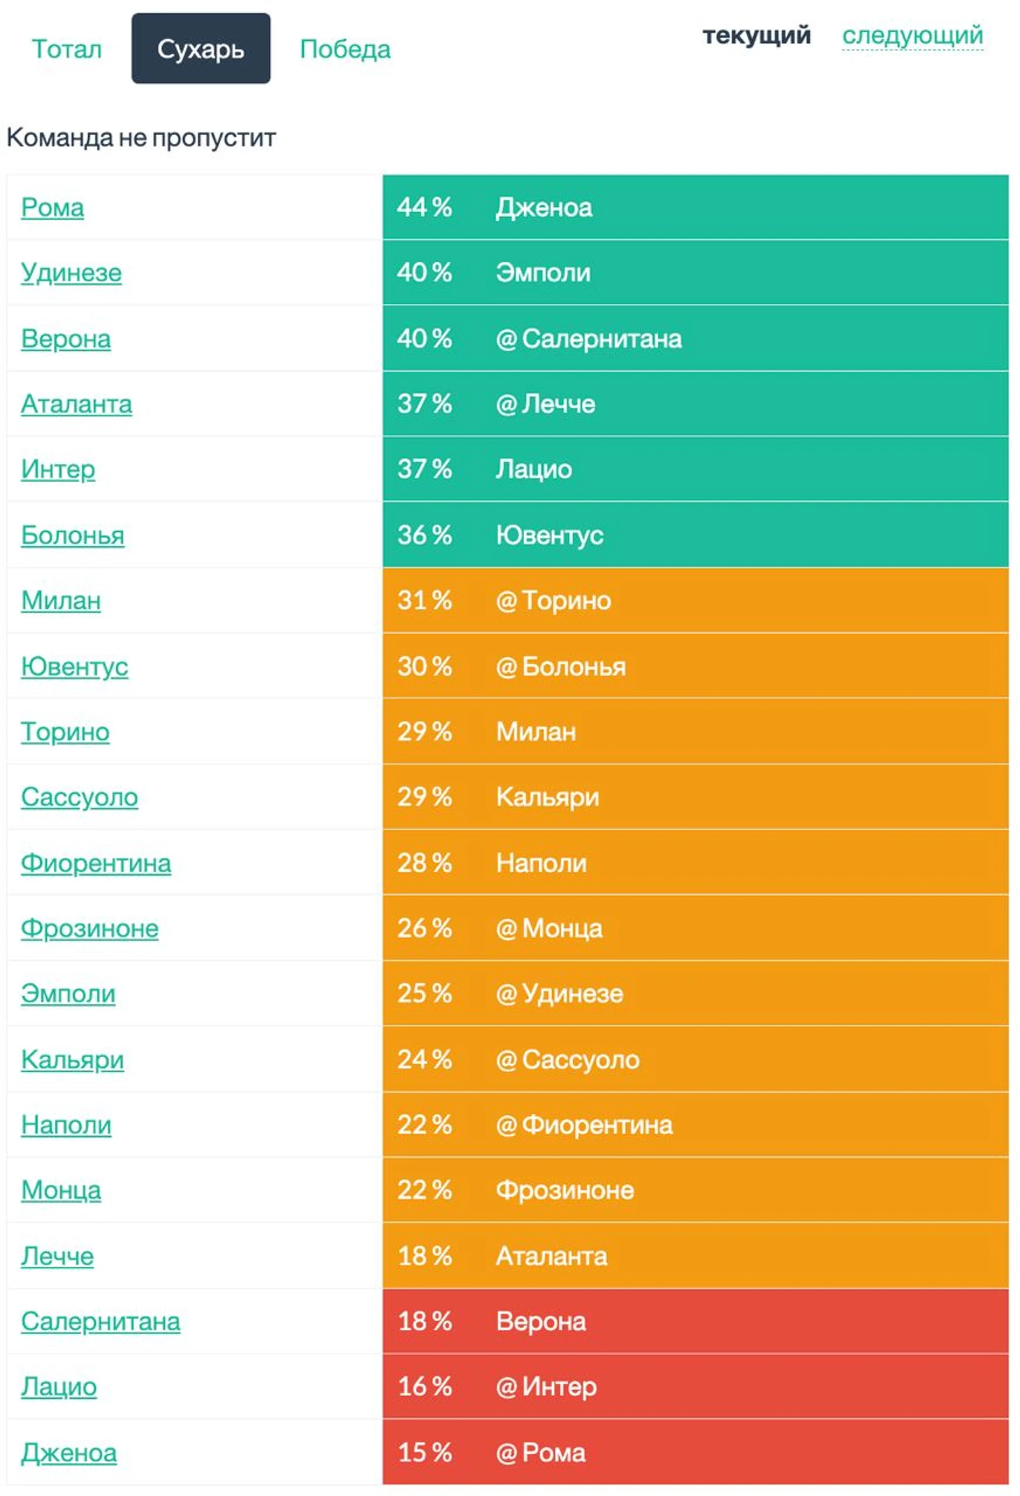This screenshot has width=1020, height=1496.
Task: Open the Победа tab
Action: click(x=345, y=49)
